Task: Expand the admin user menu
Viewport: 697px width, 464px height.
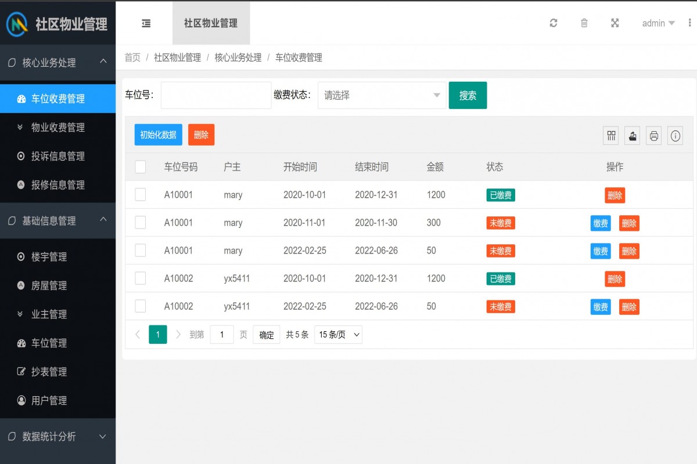Action: (658, 23)
